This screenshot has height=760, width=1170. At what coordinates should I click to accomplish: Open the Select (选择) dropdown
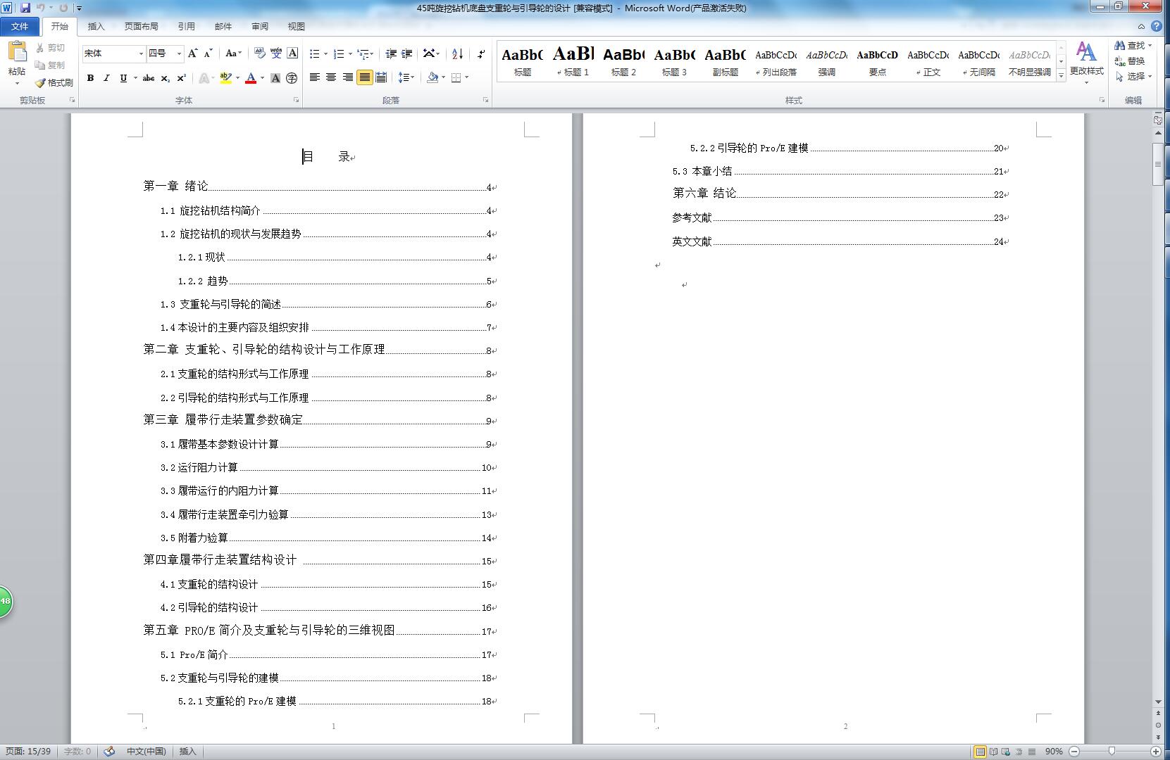click(1133, 77)
